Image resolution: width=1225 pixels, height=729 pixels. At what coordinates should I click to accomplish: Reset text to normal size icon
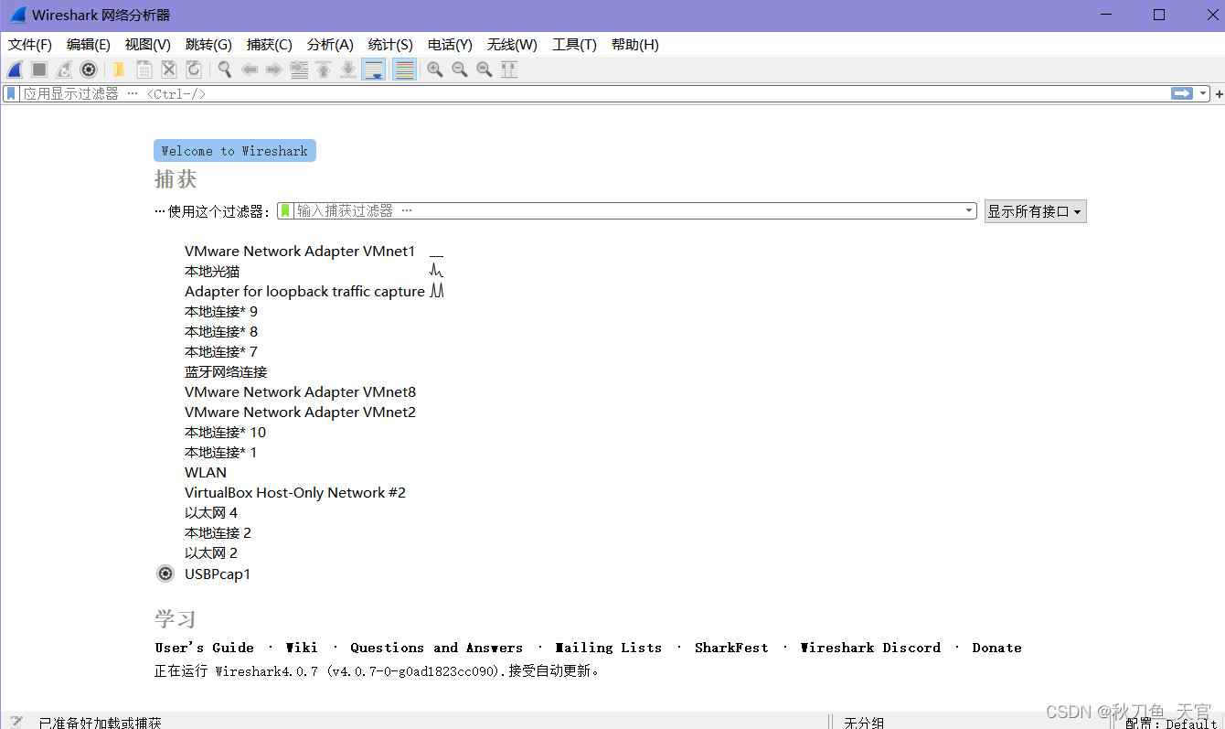[485, 70]
